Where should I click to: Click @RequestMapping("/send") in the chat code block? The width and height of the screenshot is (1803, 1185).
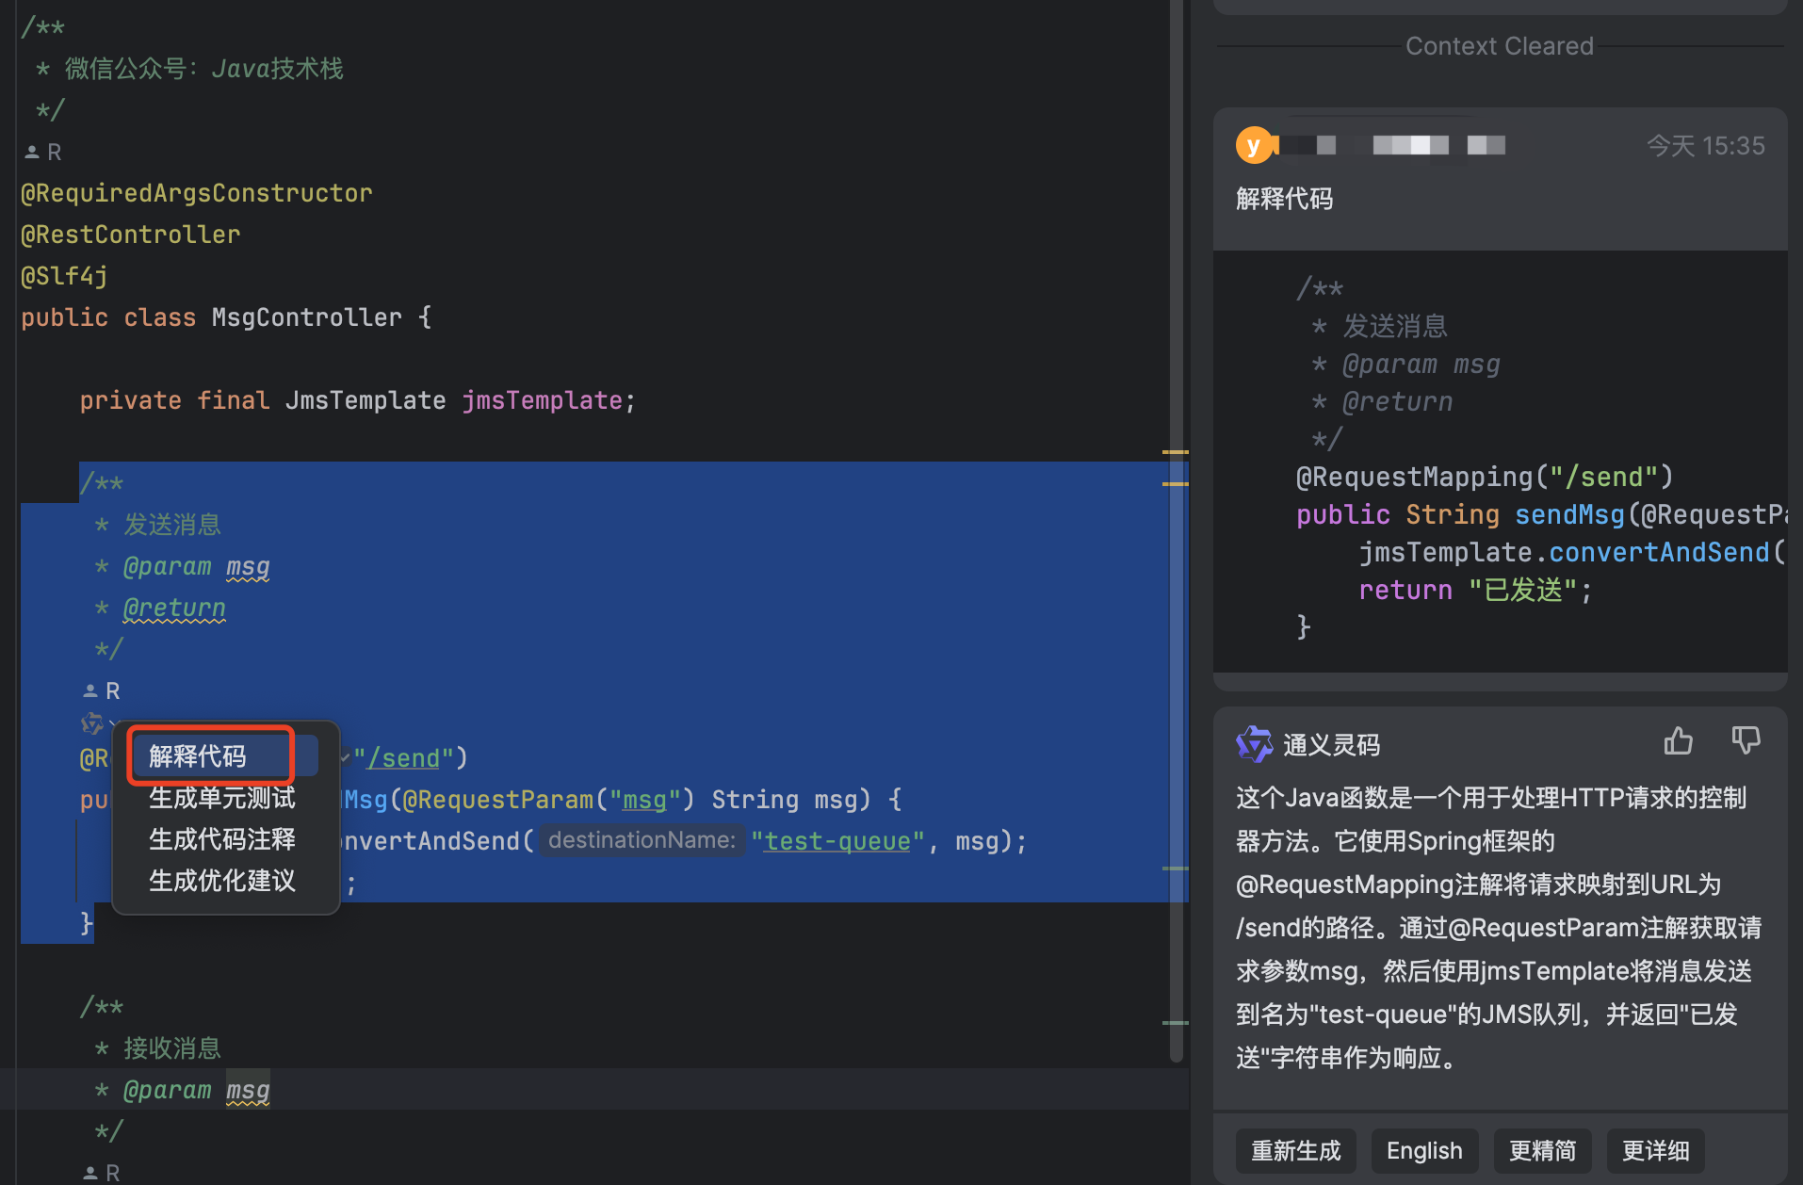click(1485, 477)
